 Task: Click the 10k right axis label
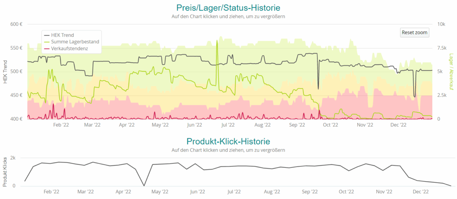click(441, 24)
